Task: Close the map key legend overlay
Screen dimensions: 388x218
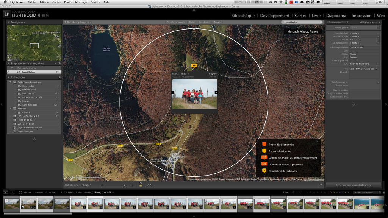Action: pyautogui.click(x=318, y=142)
